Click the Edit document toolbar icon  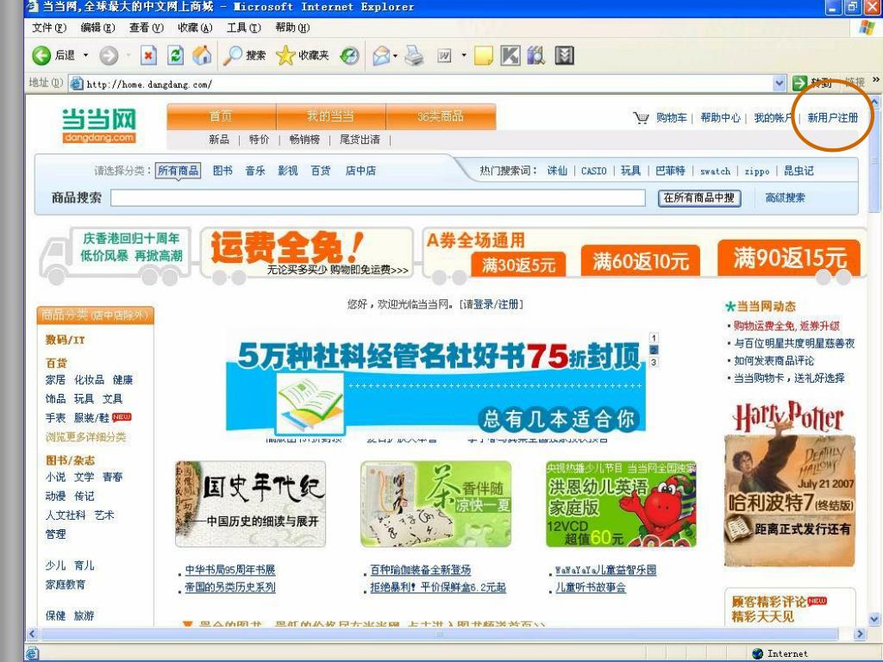coord(444,55)
